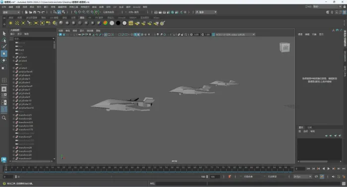
Task: Toggle the Make Live magnet with green outline
Action: [97, 12]
